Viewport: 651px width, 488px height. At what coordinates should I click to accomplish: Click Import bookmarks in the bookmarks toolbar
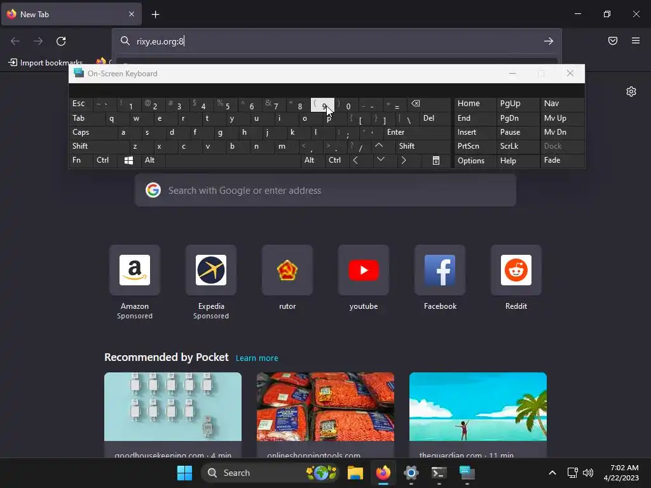(x=46, y=63)
